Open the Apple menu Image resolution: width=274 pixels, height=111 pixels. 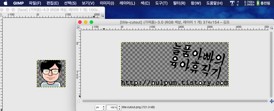pos(5,3)
